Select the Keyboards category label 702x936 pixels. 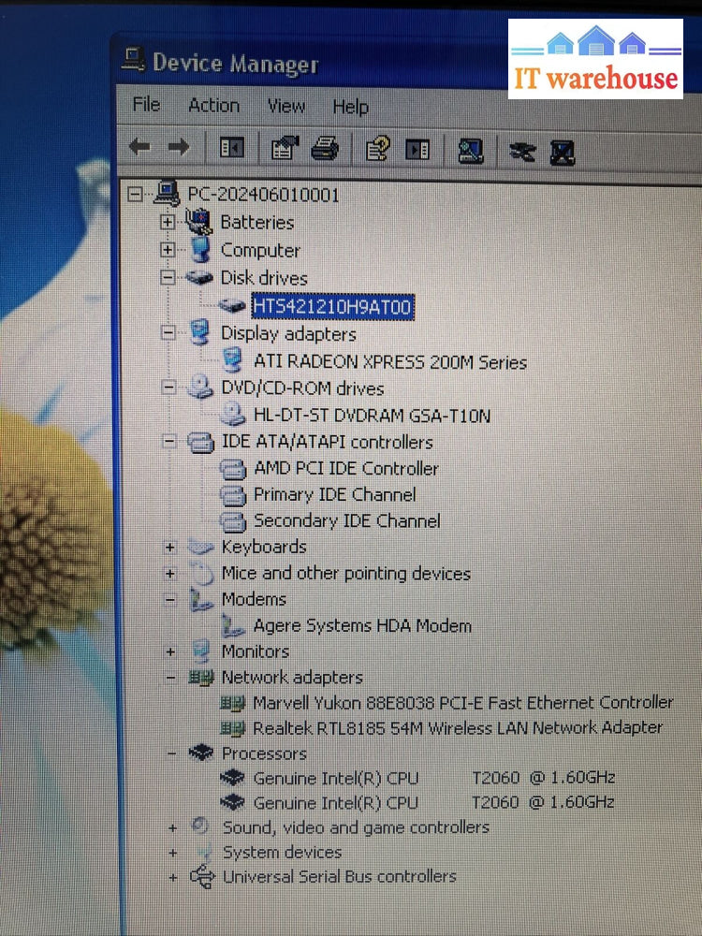[264, 547]
